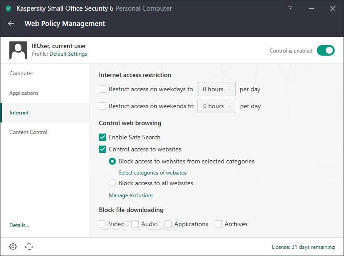The height and width of the screenshot is (256, 344).
Task: Open help with the question mark icon
Action: [x=290, y=8]
